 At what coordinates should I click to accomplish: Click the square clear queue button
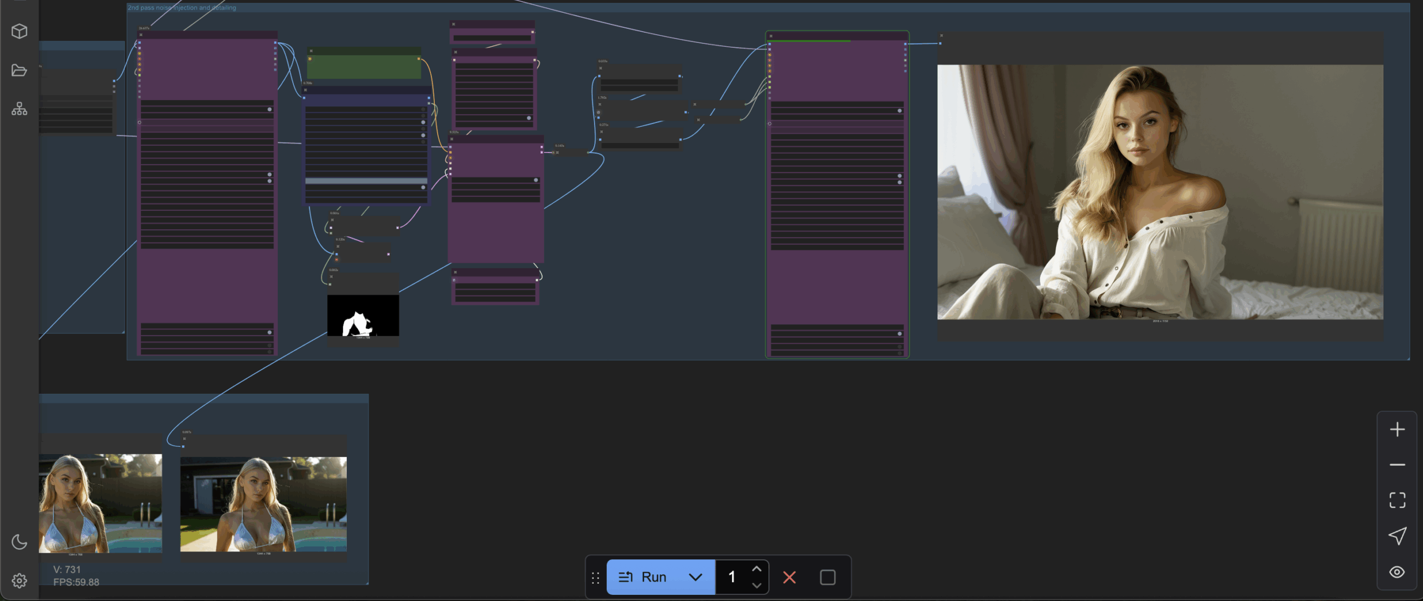(x=827, y=577)
